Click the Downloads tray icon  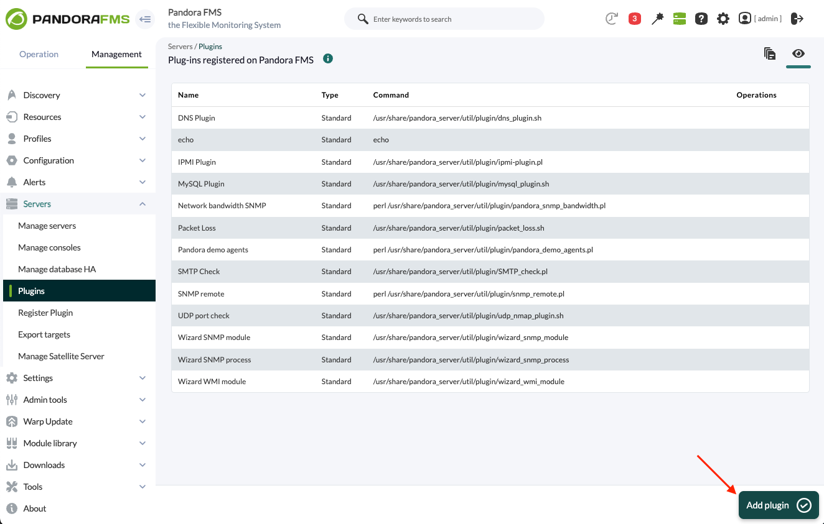[x=11, y=465]
